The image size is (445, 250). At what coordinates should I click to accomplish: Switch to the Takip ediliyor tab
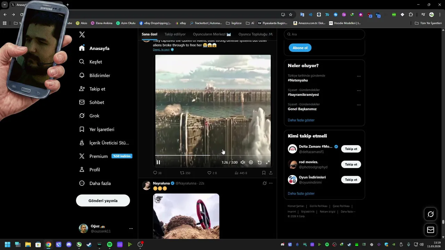pos(175,34)
